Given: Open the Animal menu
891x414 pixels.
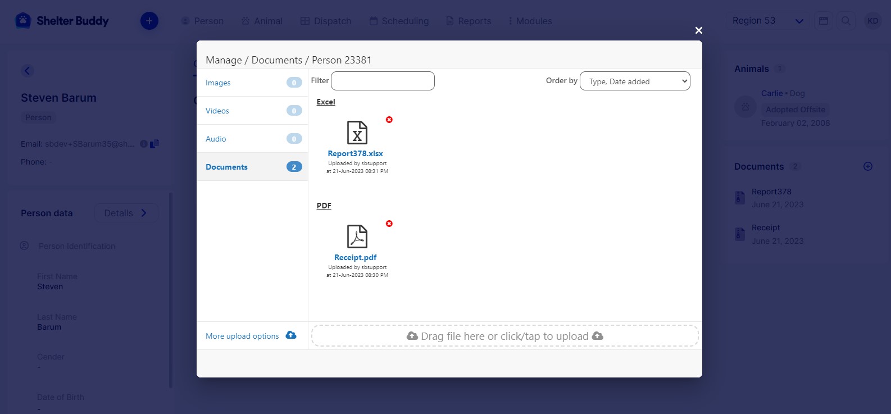Looking at the screenshot, I should coord(262,21).
